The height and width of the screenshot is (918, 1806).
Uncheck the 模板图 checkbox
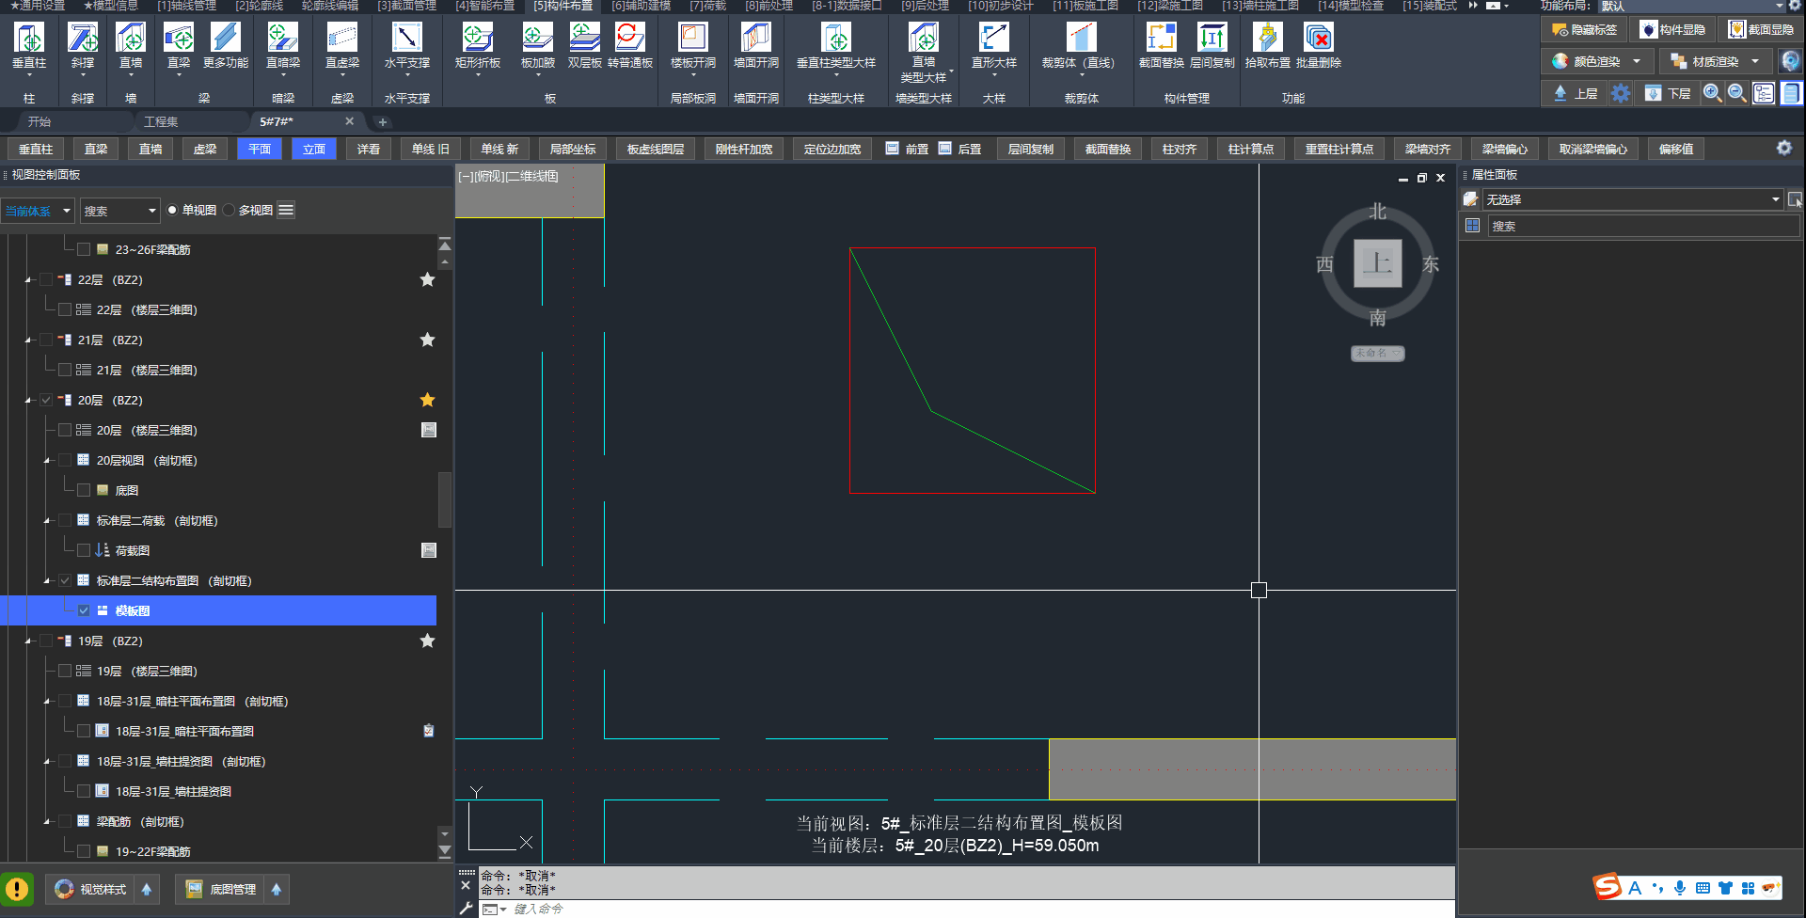[x=84, y=610]
